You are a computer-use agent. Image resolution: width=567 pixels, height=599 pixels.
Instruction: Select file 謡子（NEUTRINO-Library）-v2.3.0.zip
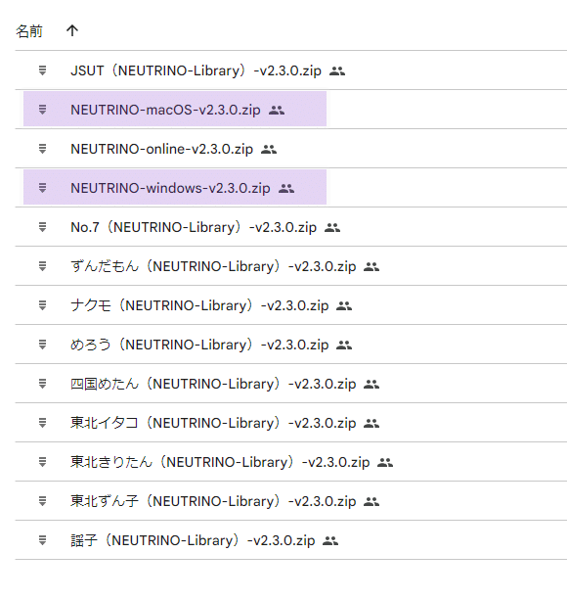tap(193, 540)
